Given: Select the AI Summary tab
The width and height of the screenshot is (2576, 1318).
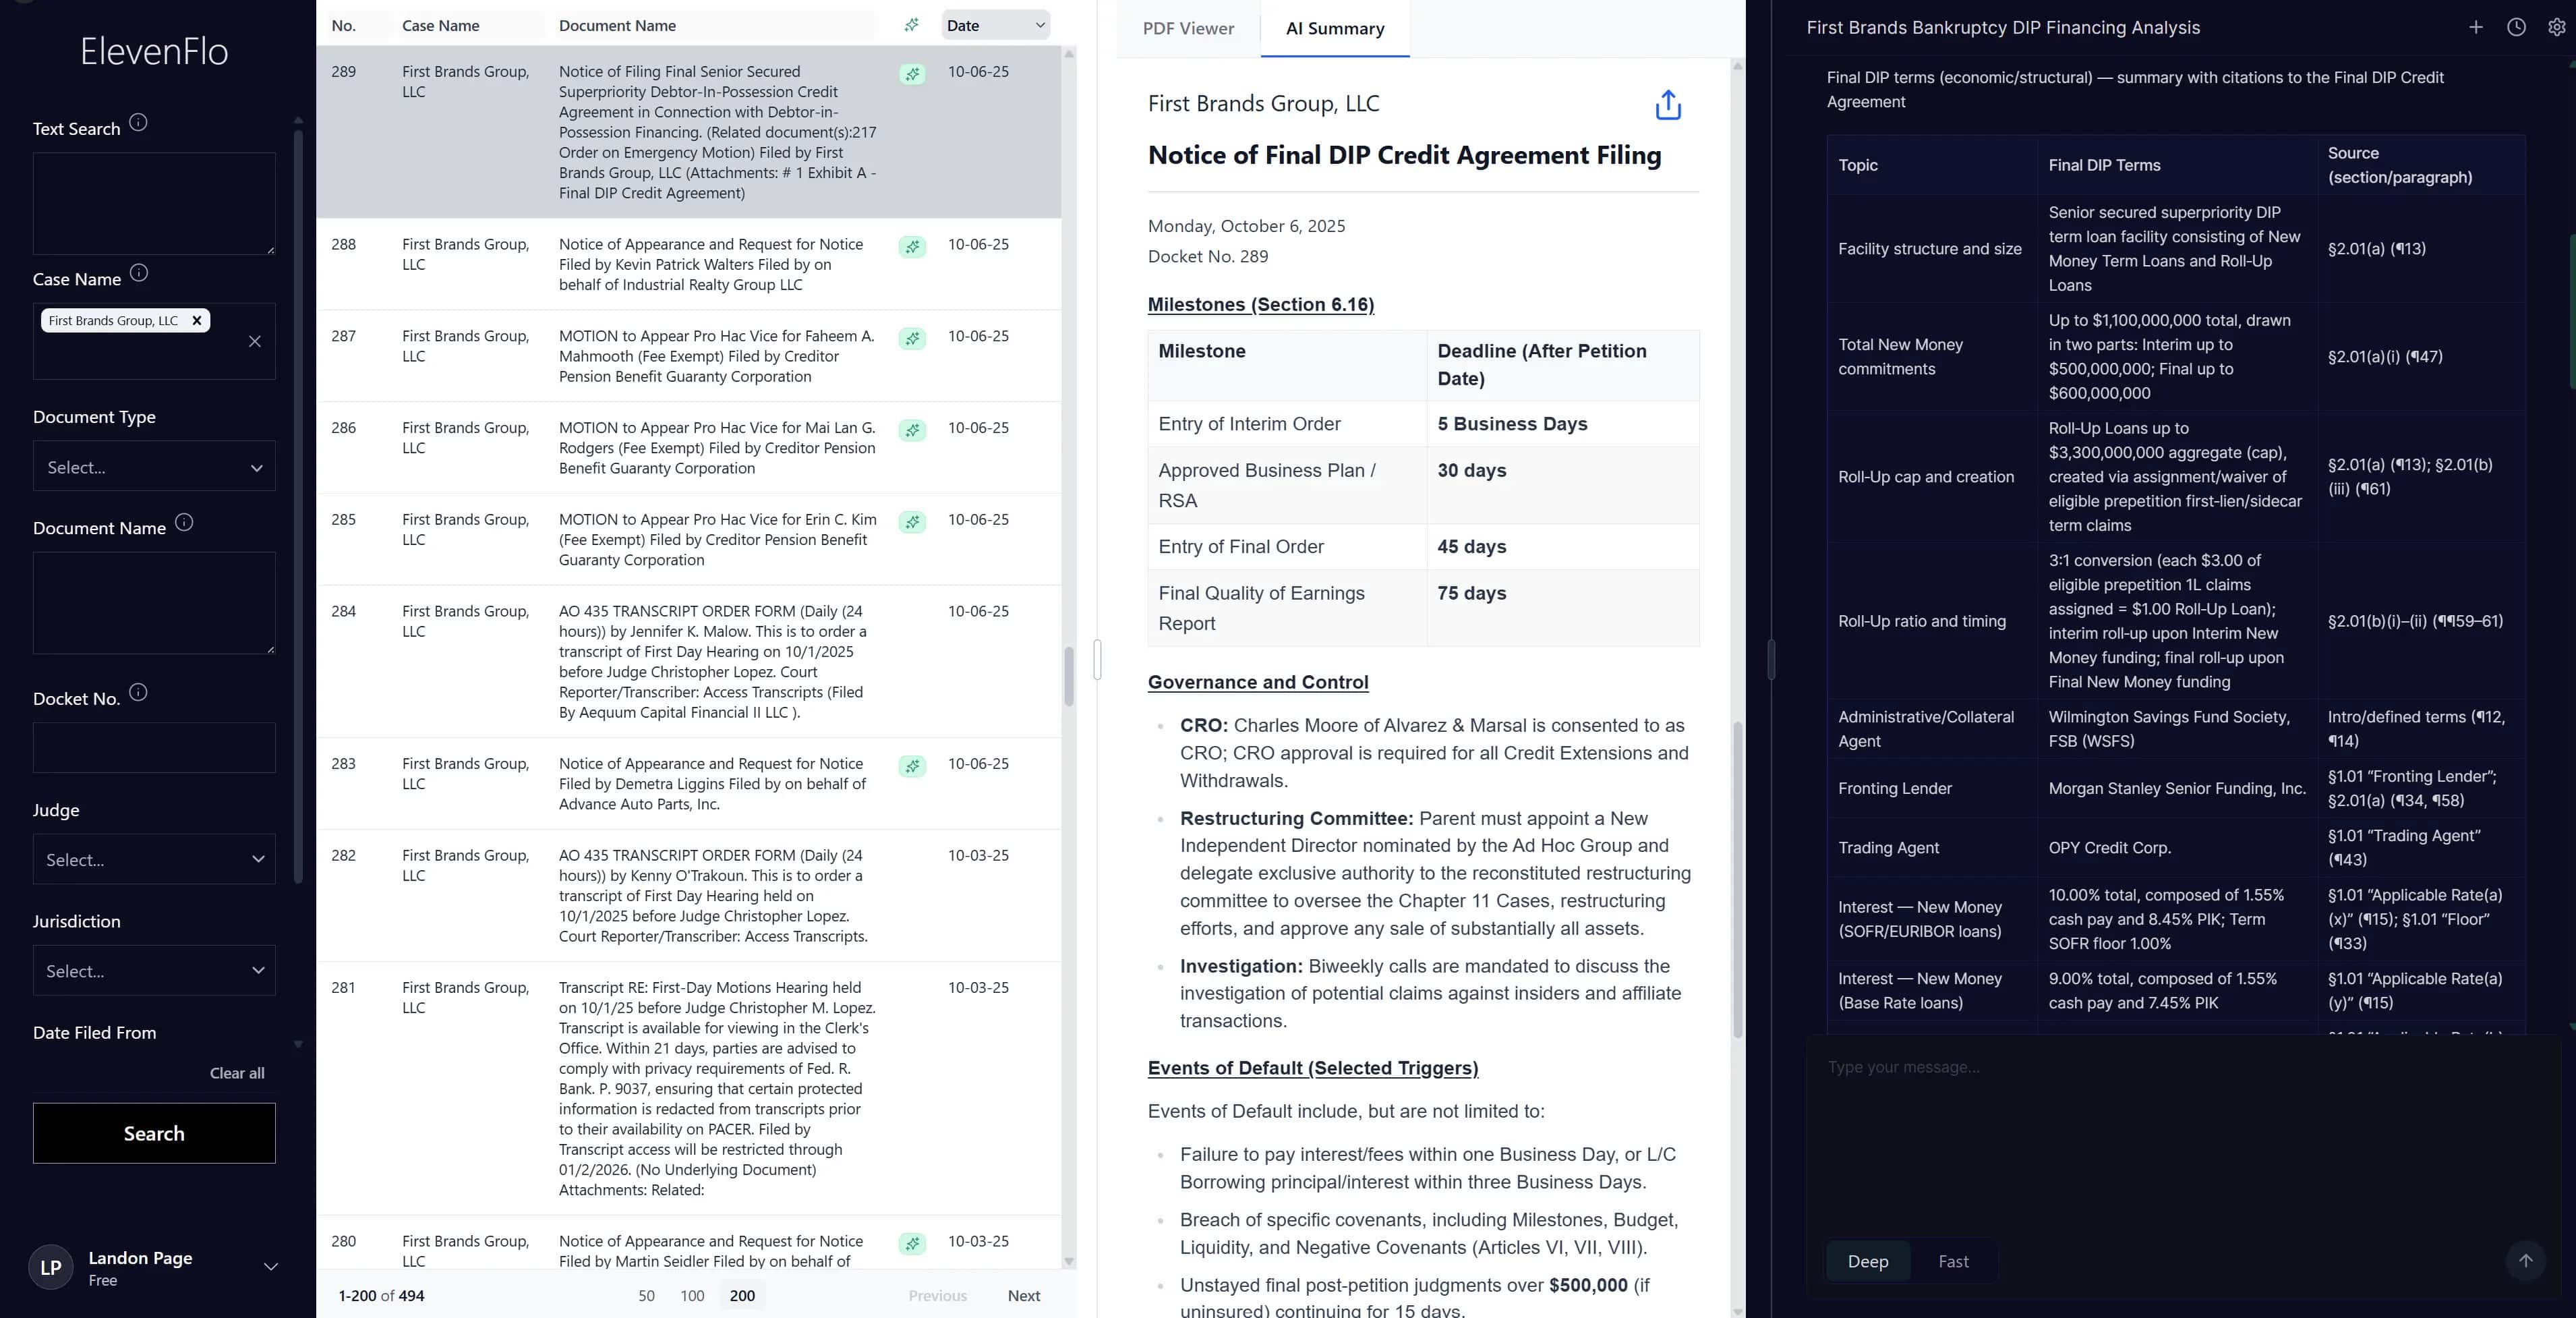Looking at the screenshot, I should click(1334, 28).
